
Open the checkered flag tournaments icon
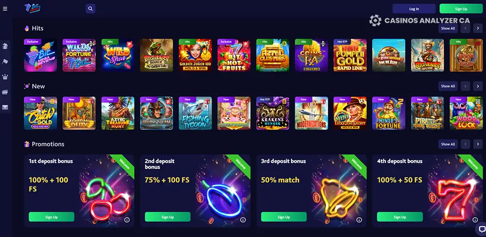[x=5, y=61]
